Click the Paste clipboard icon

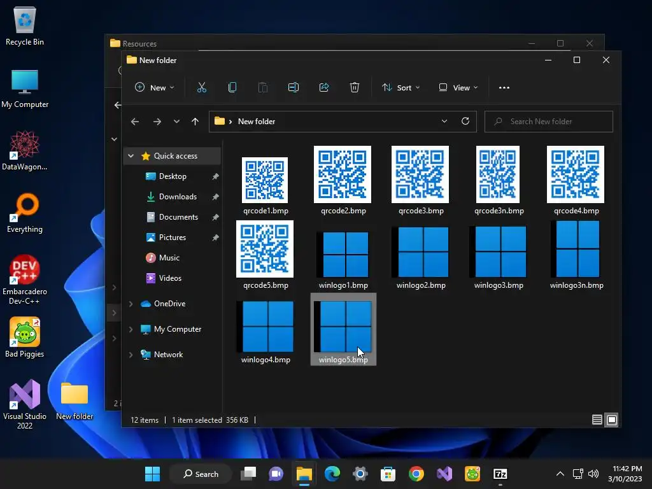(x=263, y=88)
